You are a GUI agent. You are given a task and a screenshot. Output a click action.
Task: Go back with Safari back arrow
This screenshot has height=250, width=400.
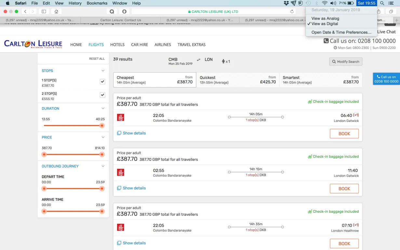click(25, 11)
